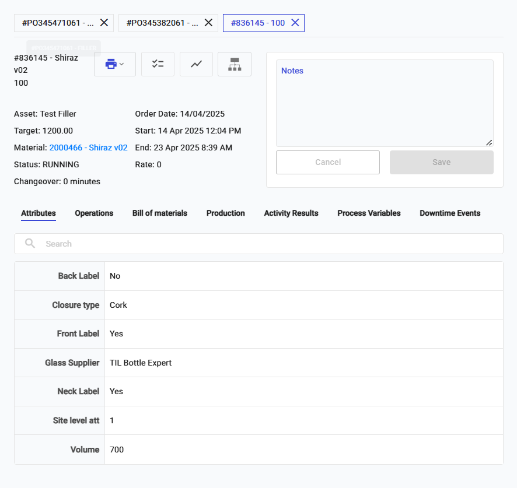517x488 pixels.
Task: Click the hierarchy tree icon button
Action: pos(235,64)
